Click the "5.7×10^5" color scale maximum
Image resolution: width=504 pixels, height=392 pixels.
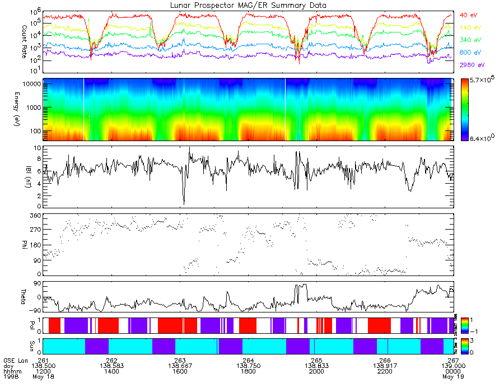(x=482, y=80)
